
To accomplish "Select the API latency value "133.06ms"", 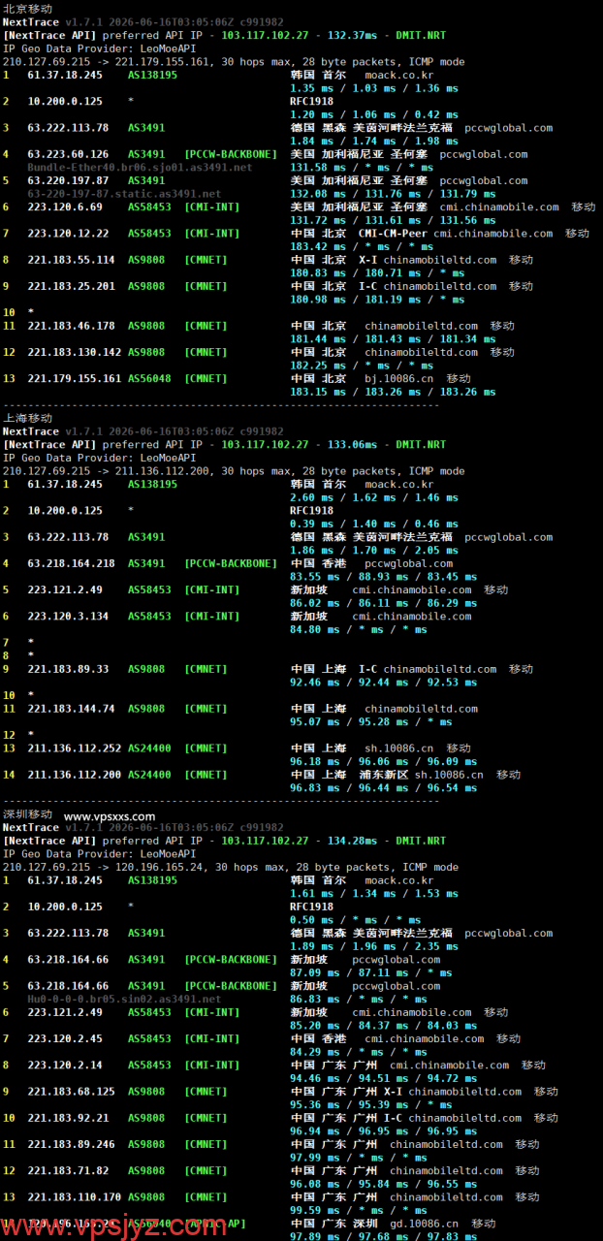I will [x=353, y=444].
